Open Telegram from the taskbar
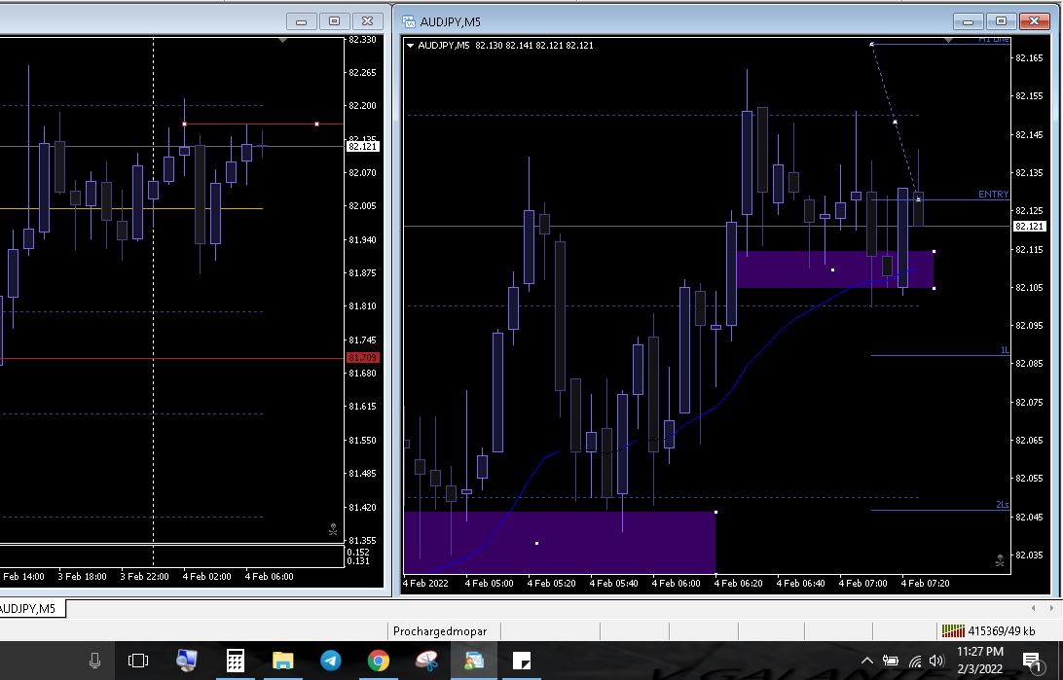The image size is (1063, 680). point(331,662)
